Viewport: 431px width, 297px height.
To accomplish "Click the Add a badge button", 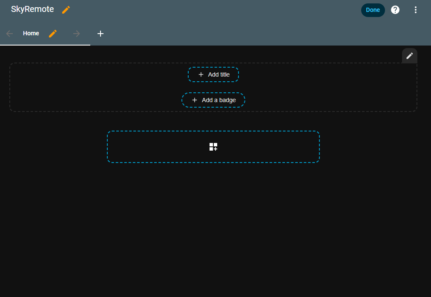I will coord(218,100).
